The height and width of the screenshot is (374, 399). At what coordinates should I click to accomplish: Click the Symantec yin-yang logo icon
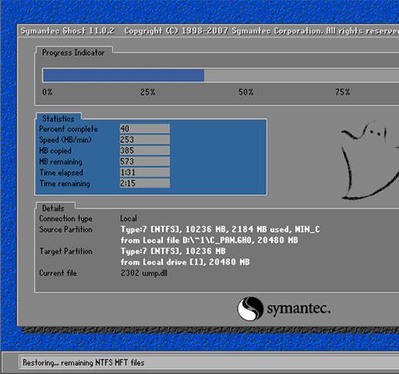point(250,308)
